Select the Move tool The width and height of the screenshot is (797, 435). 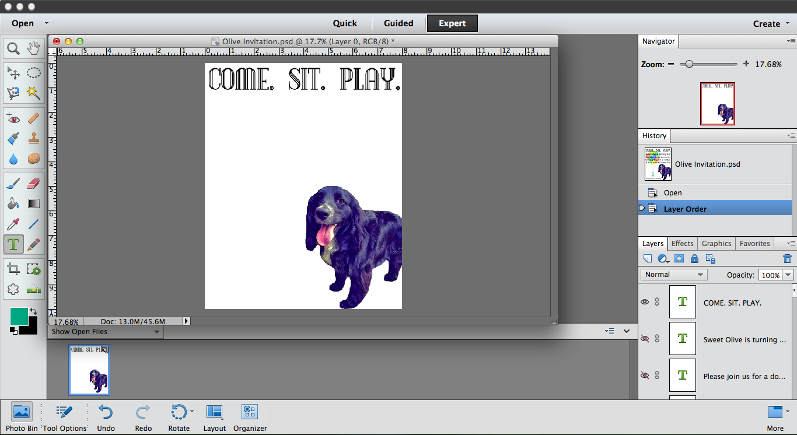pos(13,73)
